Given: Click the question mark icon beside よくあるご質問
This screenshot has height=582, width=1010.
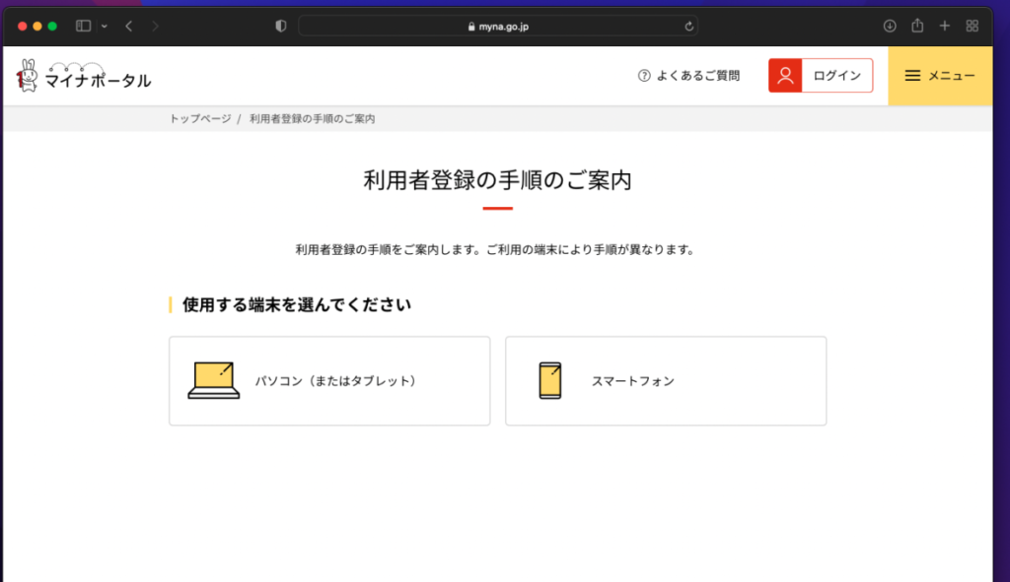Looking at the screenshot, I should tap(644, 75).
